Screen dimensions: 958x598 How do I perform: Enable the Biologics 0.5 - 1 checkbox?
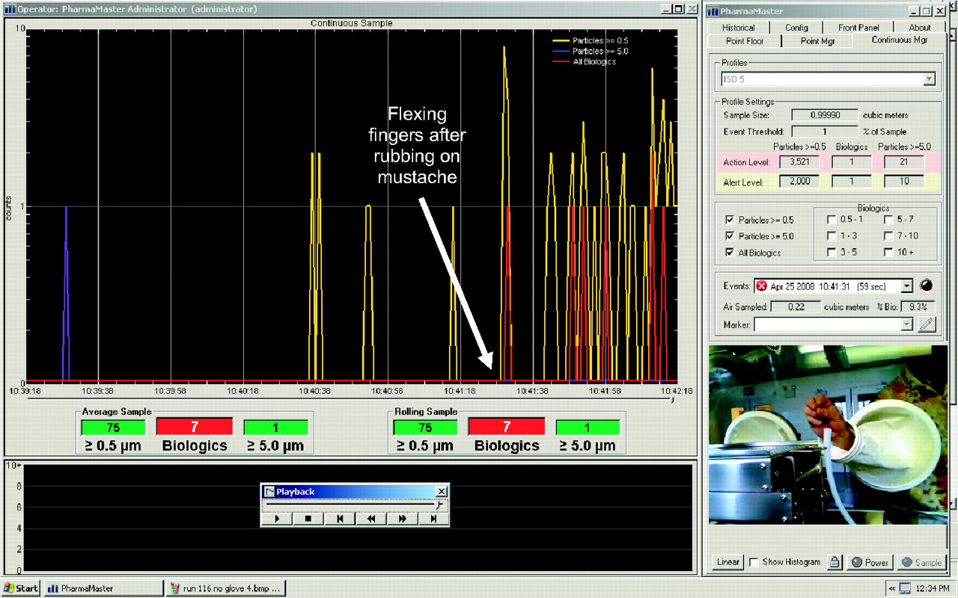(x=831, y=220)
